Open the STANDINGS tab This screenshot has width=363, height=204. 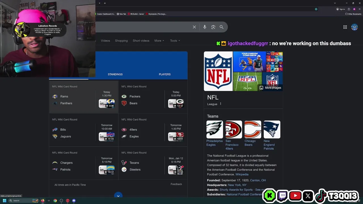coord(115,74)
